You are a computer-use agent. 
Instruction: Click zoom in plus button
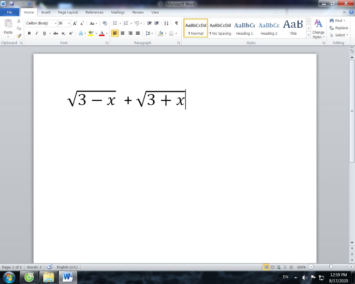click(351, 267)
